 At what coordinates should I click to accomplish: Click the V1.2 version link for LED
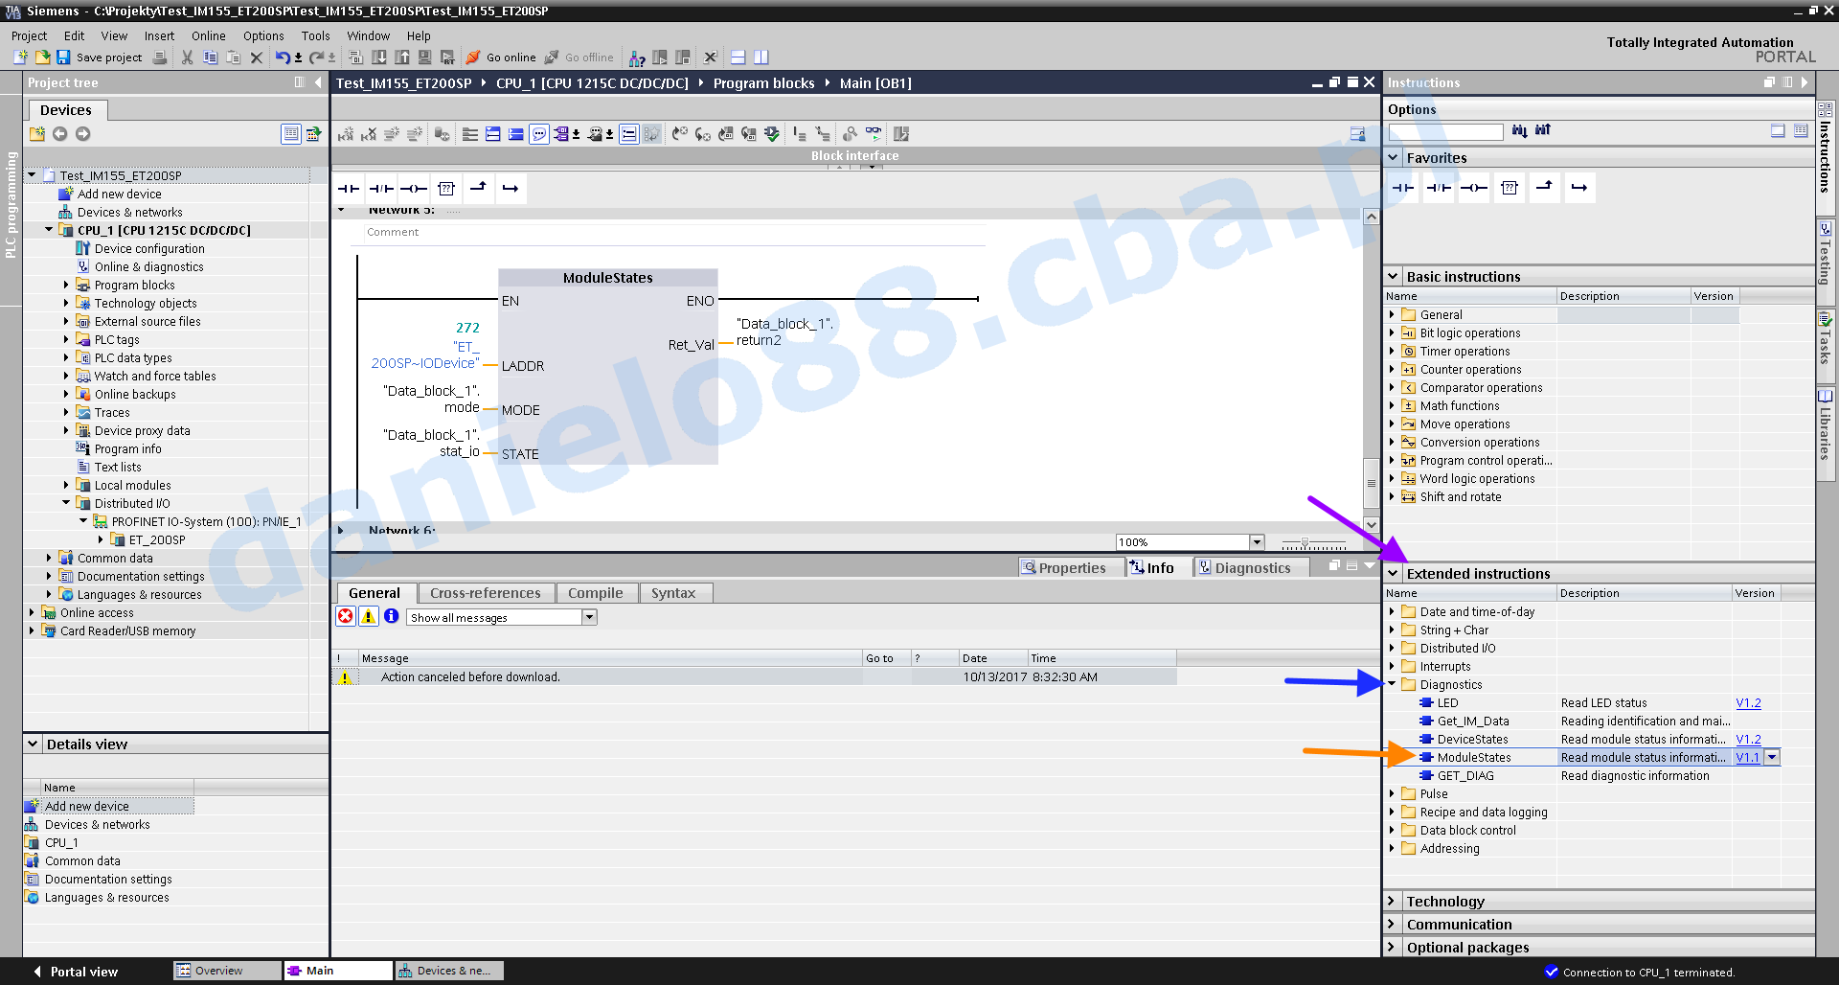point(1748,702)
